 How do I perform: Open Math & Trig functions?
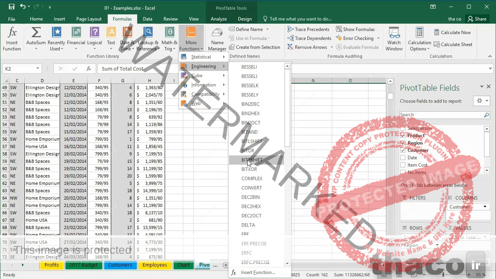(169, 39)
